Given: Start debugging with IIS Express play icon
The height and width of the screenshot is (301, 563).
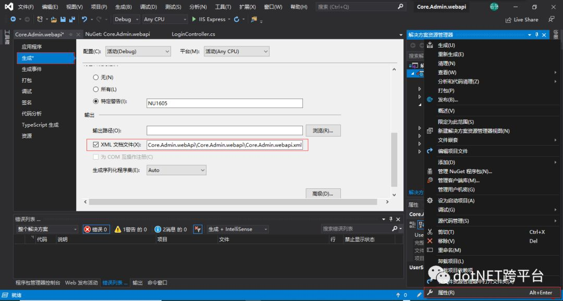Looking at the screenshot, I should point(194,19).
